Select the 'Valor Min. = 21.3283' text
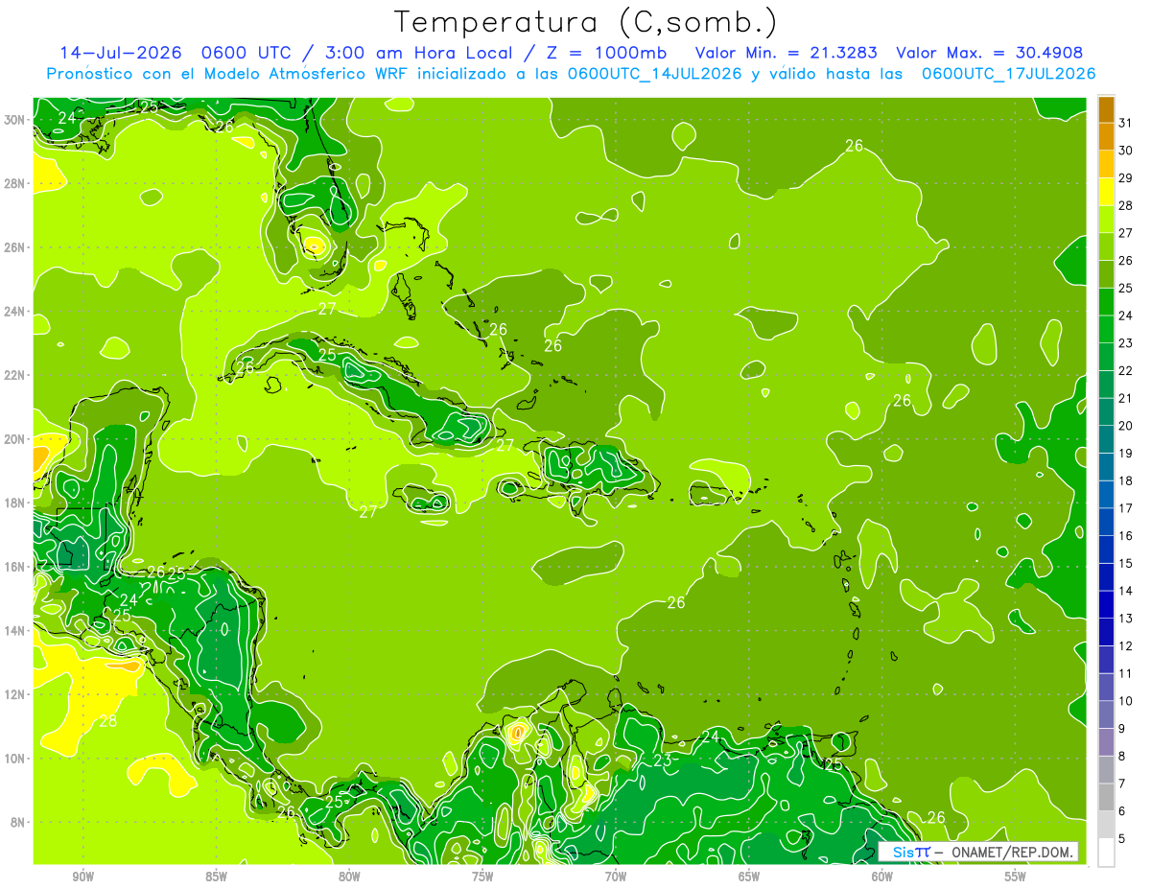The image size is (1151, 889). (x=786, y=53)
